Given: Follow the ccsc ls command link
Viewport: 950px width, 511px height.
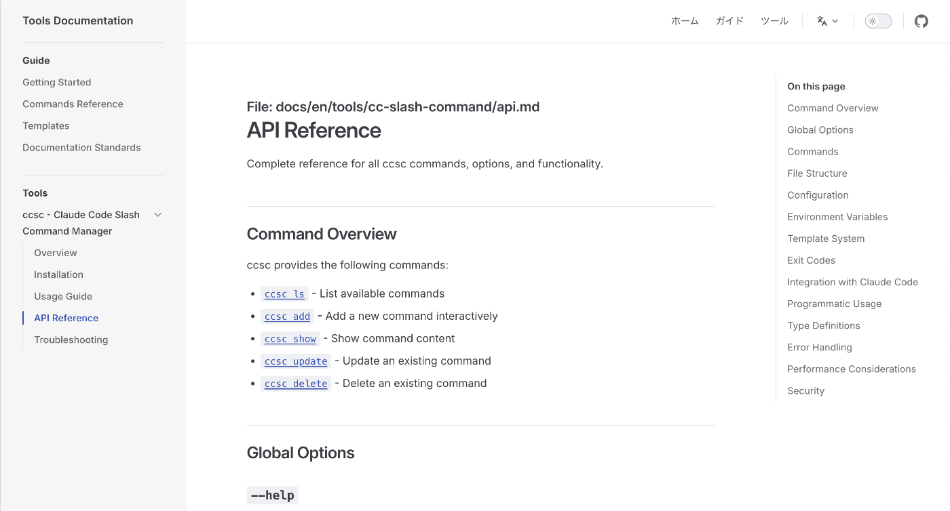Looking at the screenshot, I should pos(284,294).
